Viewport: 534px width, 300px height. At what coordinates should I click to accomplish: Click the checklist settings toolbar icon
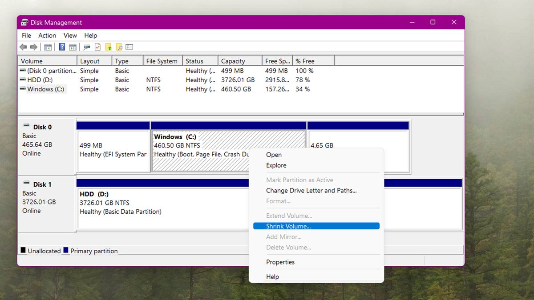tap(129, 47)
